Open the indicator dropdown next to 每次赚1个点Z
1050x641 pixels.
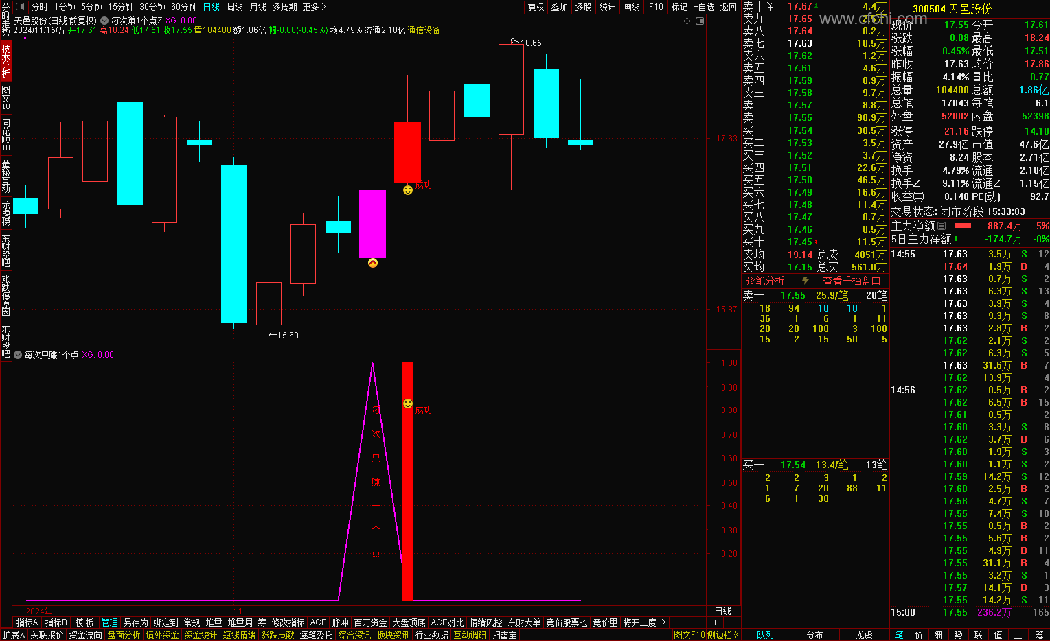coord(105,21)
